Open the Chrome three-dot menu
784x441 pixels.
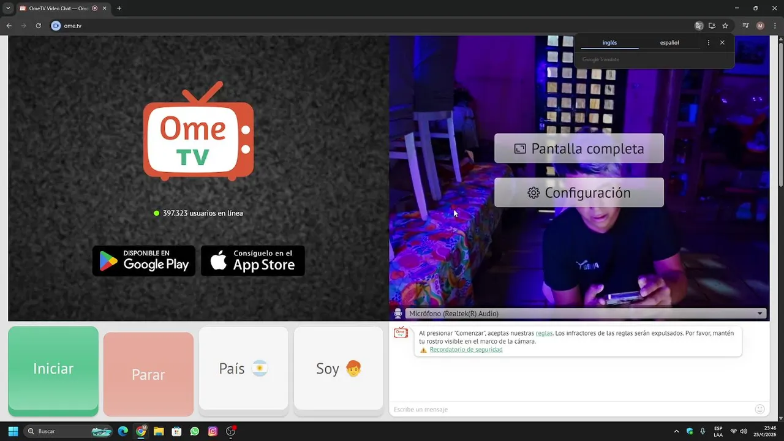click(x=774, y=26)
